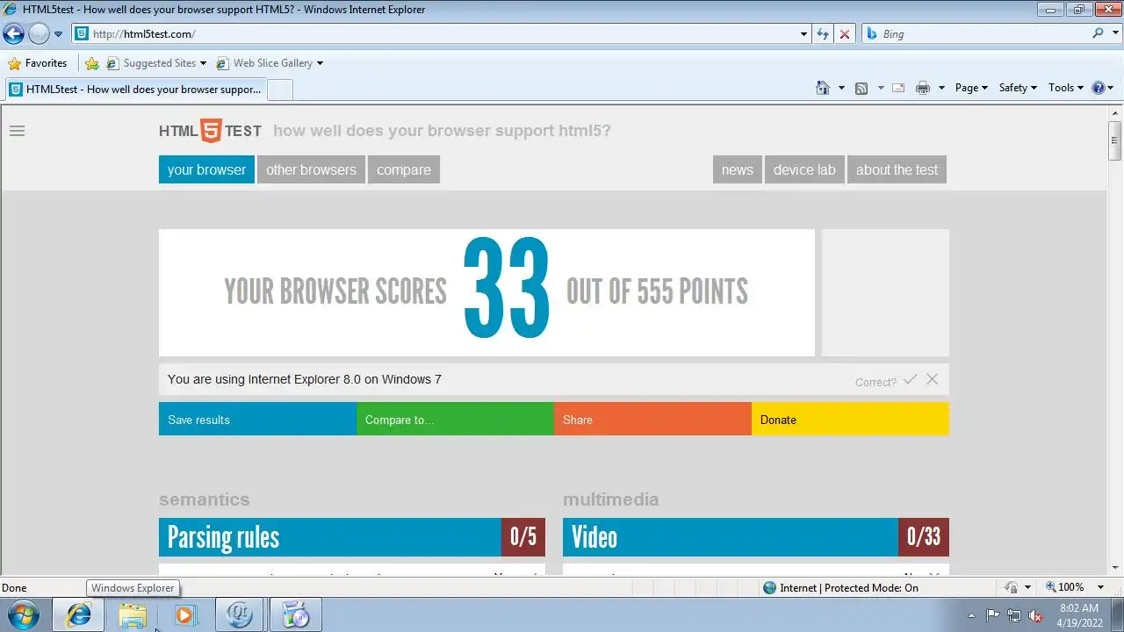Click the red Stop loading icon
The height and width of the screenshot is (632, 1124).
(x=845, y=34)
